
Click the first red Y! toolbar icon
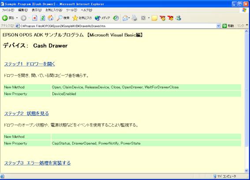[x=162, y=18]
